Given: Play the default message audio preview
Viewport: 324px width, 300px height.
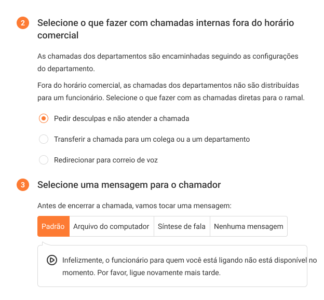Looking at the screenshot, I should pyautogui.click(x=52, y=260).
